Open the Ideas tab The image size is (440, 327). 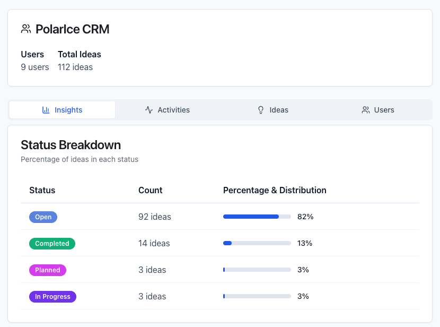(273, 110)
